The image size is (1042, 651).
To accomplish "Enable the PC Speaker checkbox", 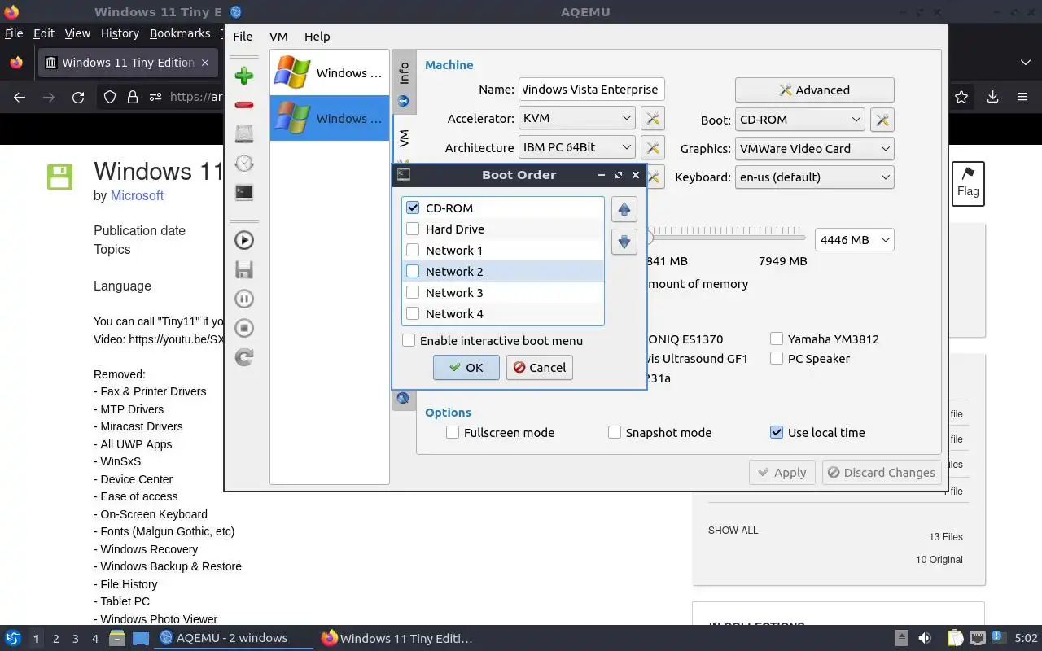I will click(x=777, y=358).
